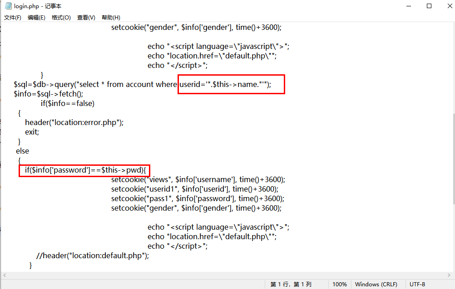Click the "else" keyword line
Screen dimensions: 455x289
22,151
